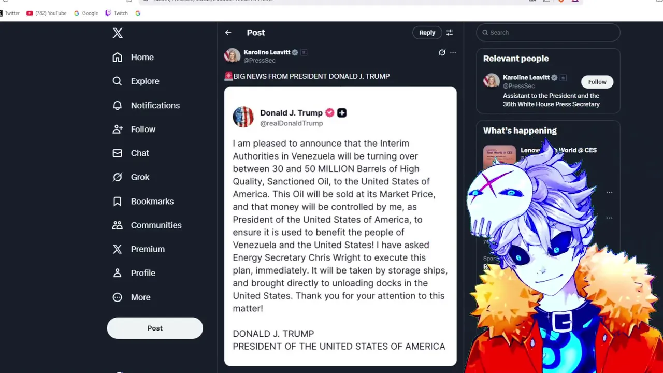This screenshot has width=663, height=373.
Task: Focus the Search input field
Action: tap(548, 33)
